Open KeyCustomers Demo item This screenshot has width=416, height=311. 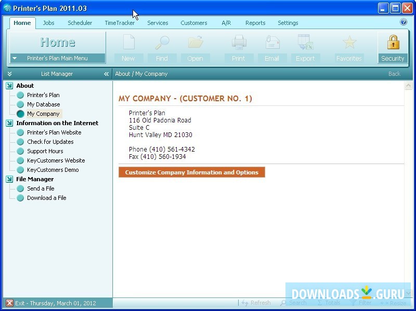[53, 170]
